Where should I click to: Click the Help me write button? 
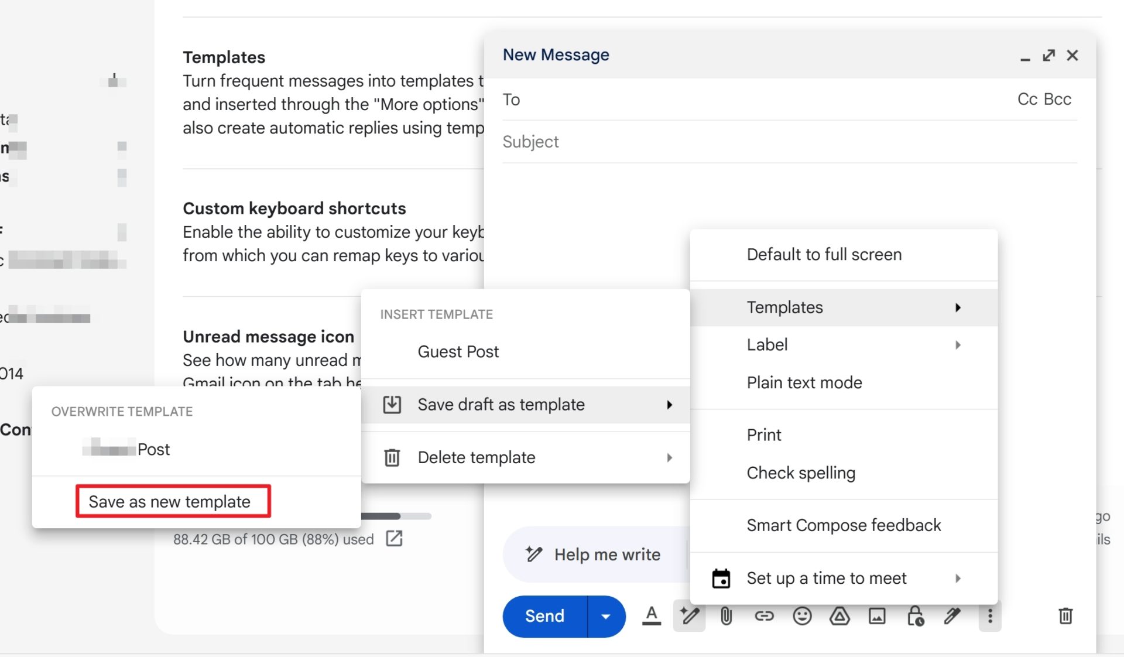coord(594,555)
